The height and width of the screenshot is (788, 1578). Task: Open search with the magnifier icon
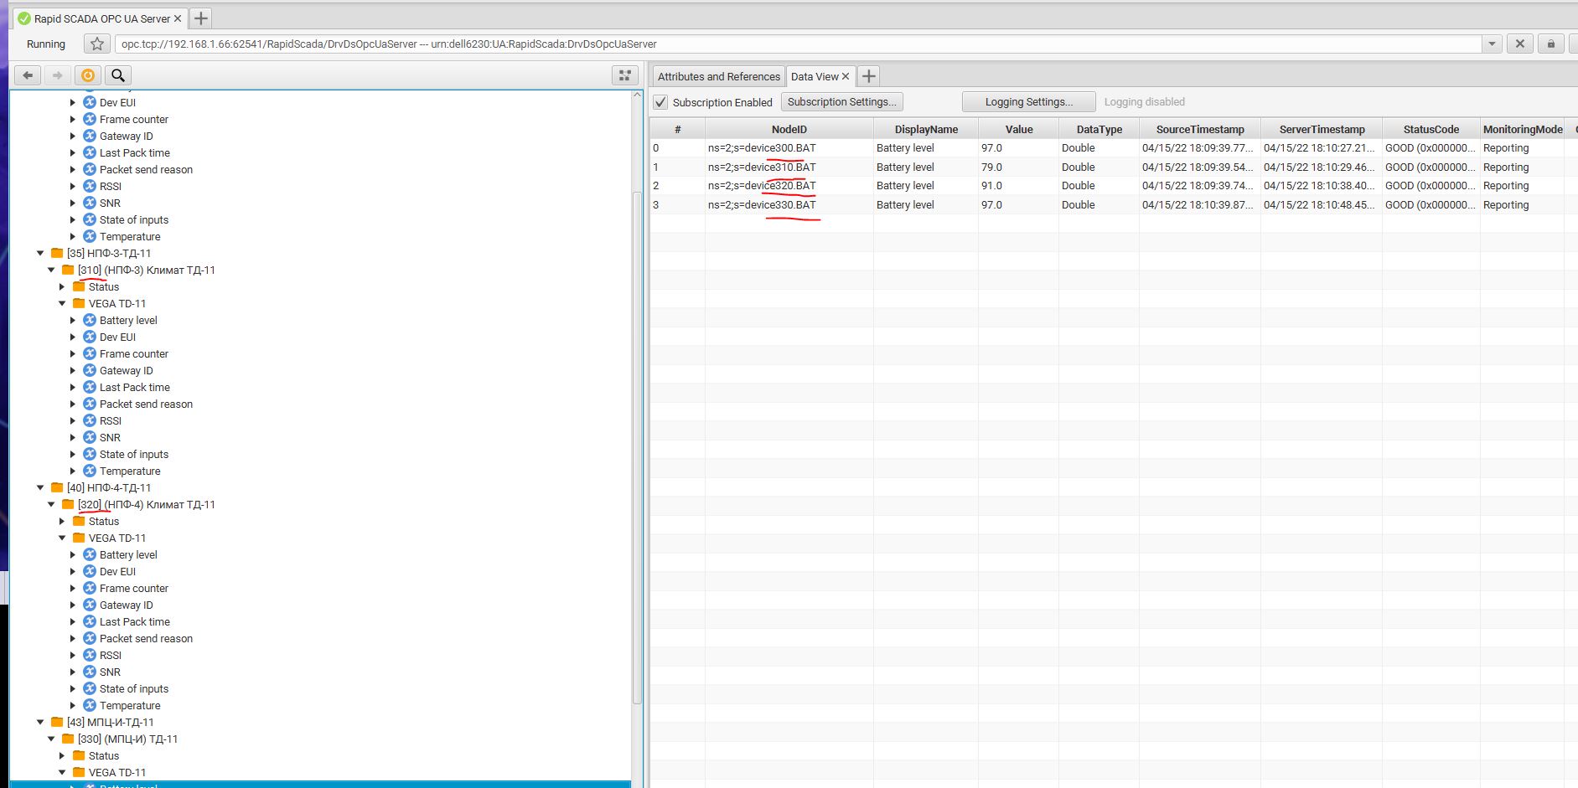tap(118, 75)
